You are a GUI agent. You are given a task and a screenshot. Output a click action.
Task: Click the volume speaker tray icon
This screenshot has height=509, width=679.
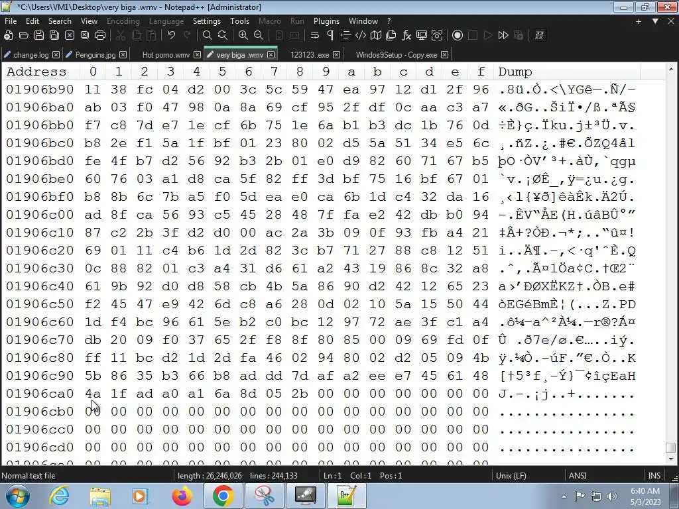612,496
